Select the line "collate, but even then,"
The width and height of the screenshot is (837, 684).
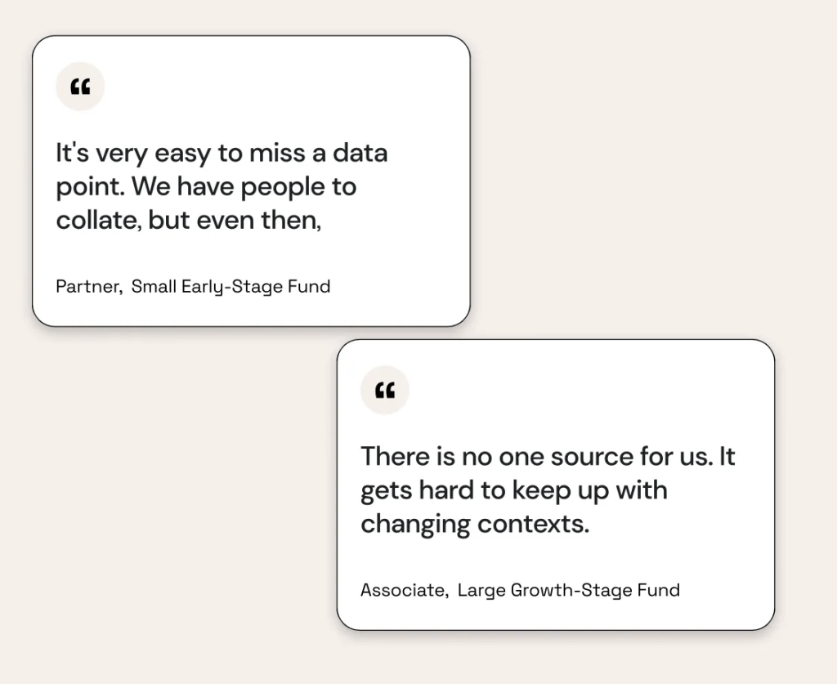188,221
